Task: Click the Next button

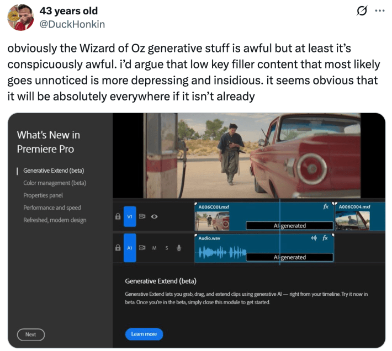Action: coord(30,334)
